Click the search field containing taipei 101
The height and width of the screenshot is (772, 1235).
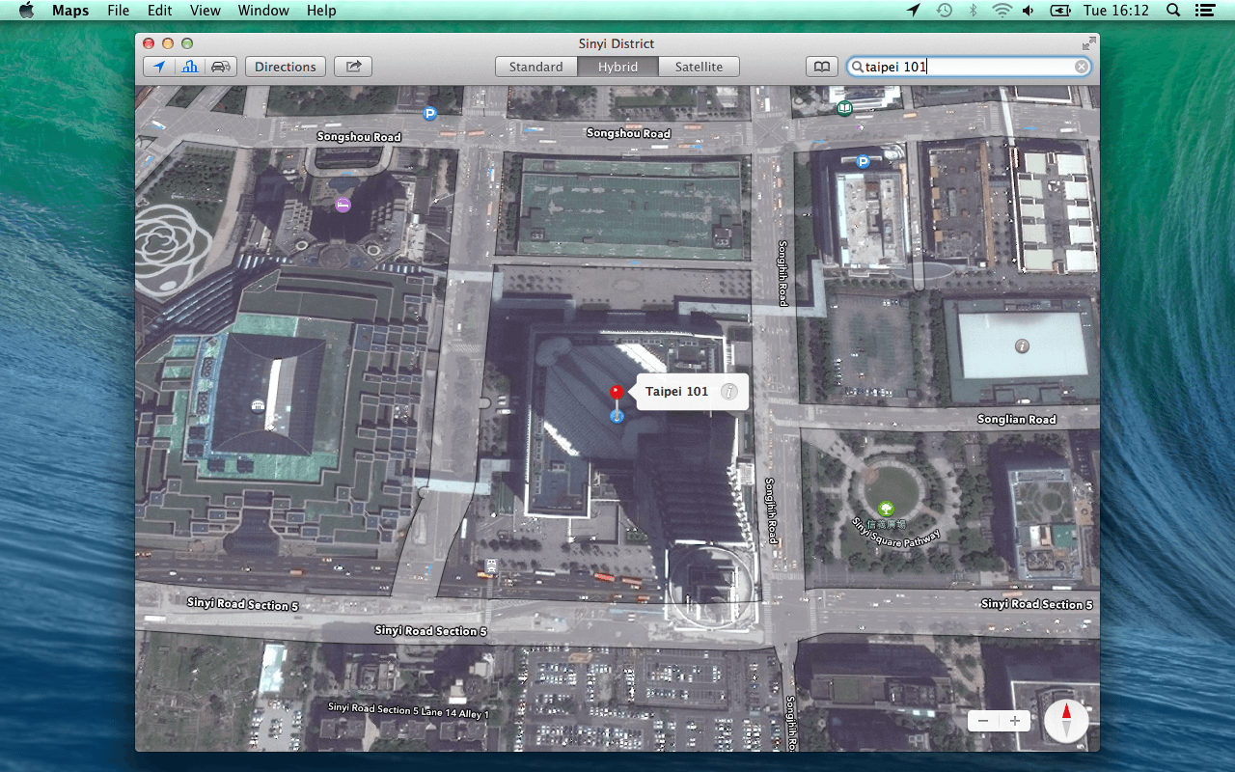(969, 67)
